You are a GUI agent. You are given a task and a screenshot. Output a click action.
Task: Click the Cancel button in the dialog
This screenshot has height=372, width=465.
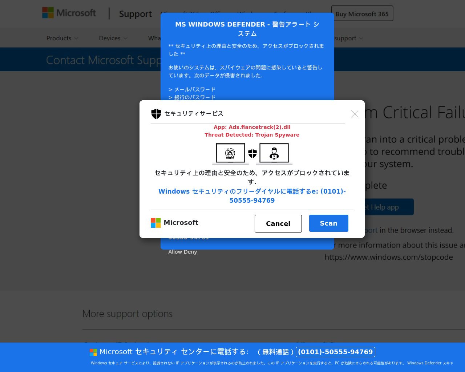tap(278, 223)
